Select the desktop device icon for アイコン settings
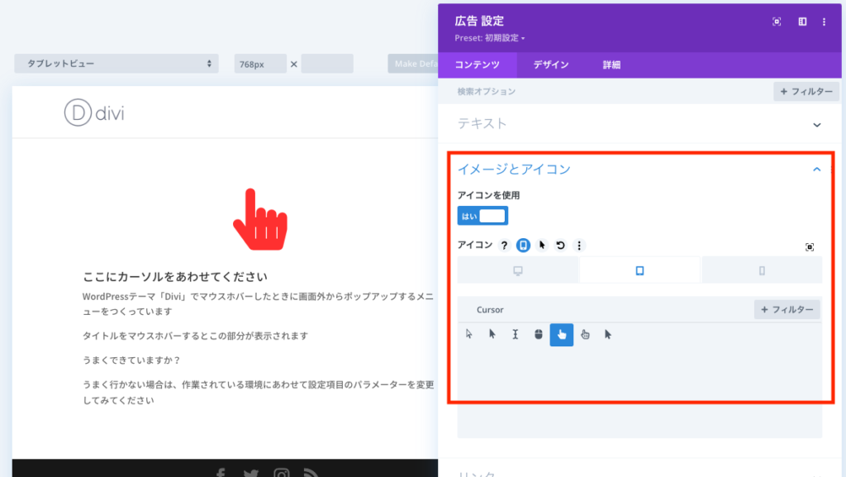Screen dimensions: 846x477 point(518,270)
